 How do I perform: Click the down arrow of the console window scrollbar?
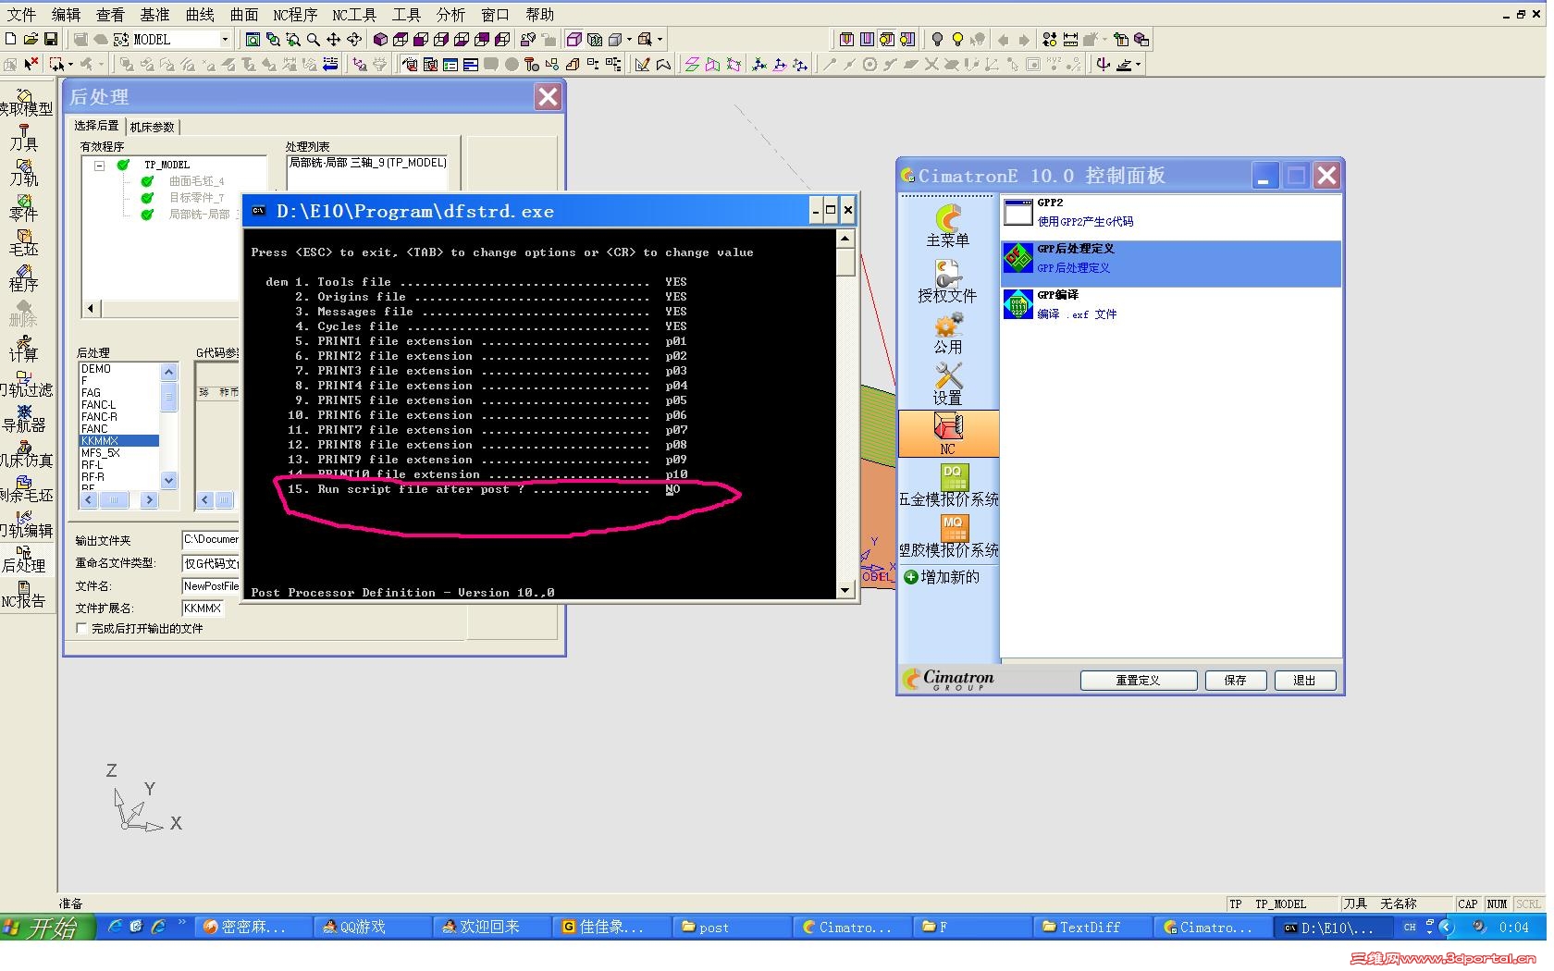click(x=845, y=590)
